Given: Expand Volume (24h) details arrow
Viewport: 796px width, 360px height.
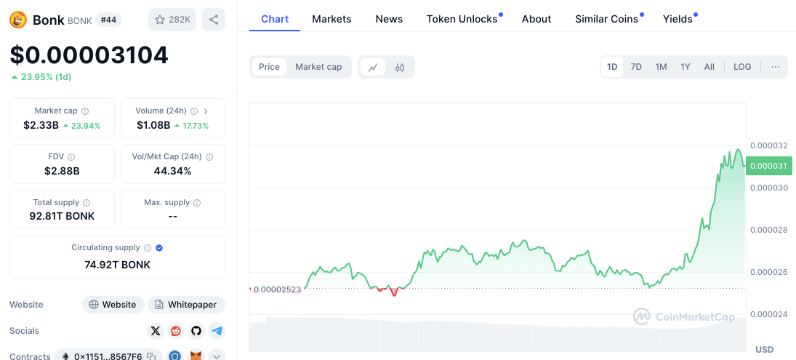Looking at the screenshot, I should click(x=206, y=111).
